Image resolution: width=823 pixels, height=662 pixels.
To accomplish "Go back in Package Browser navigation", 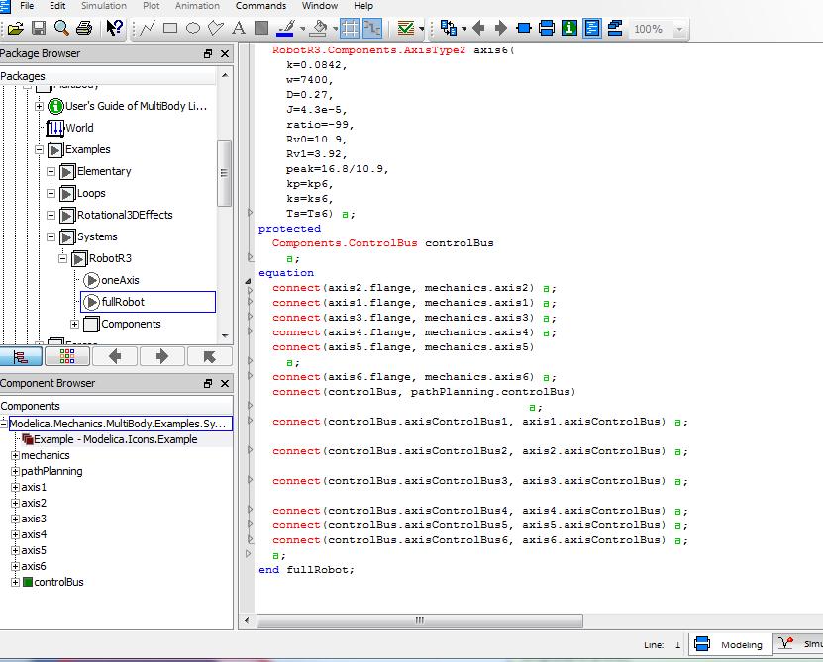I will point(115,357).
